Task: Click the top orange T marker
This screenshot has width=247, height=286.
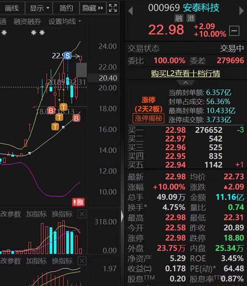Action: tap(64, 107)
